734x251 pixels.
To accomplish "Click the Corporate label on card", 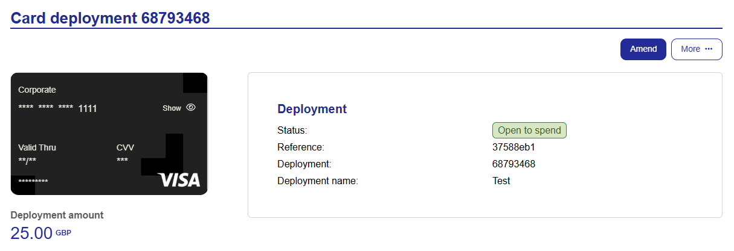I will (x=37, y=90).
